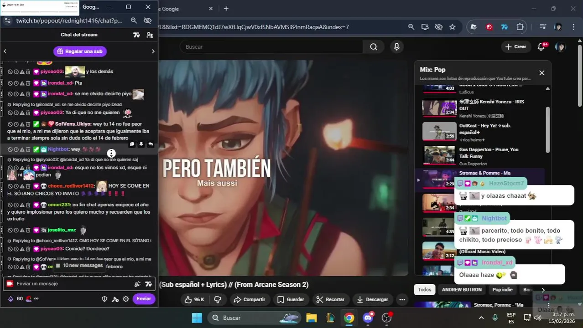Timeout user on irondal_xd's 'Pta' message
The image size is (583, 328).
pos(16,83)
